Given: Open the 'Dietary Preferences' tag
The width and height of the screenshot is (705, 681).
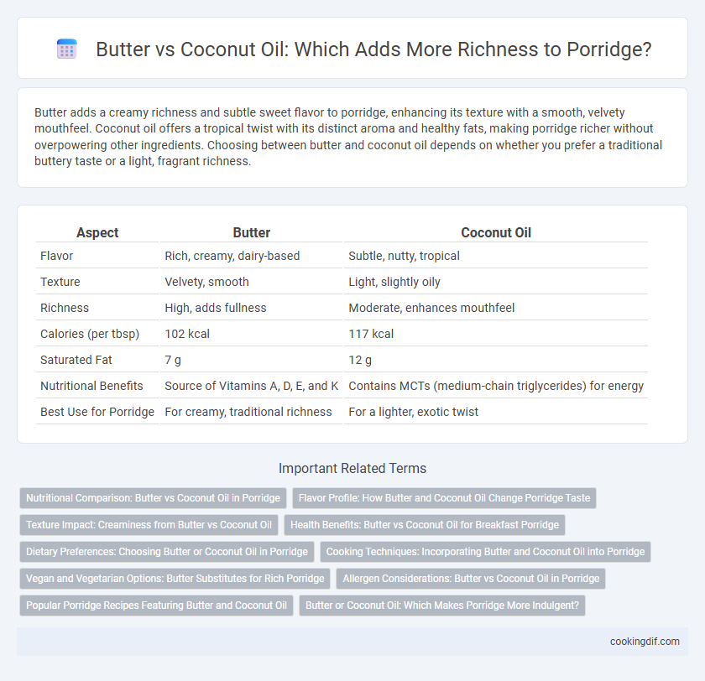Looking at the screenshot, I should [x=167, y=552].
